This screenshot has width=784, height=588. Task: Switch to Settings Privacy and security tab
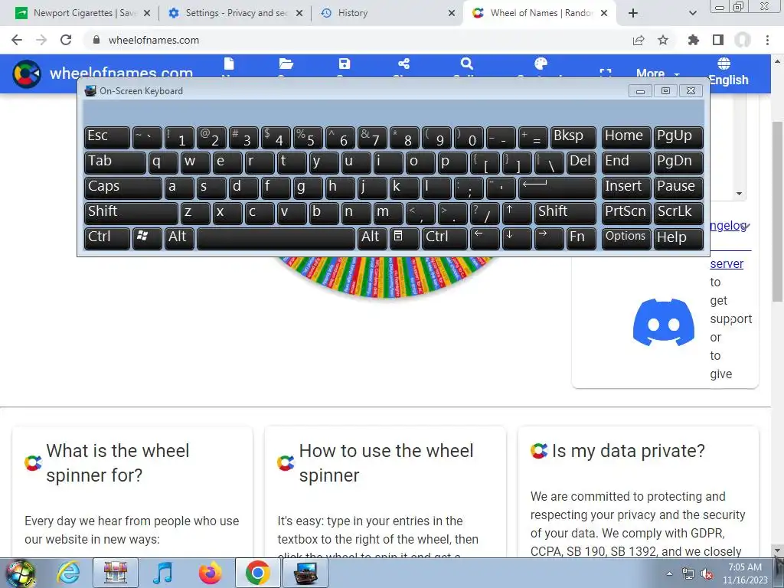[x=235, y=13]
